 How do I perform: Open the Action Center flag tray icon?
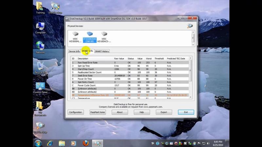tap(199, 143)
